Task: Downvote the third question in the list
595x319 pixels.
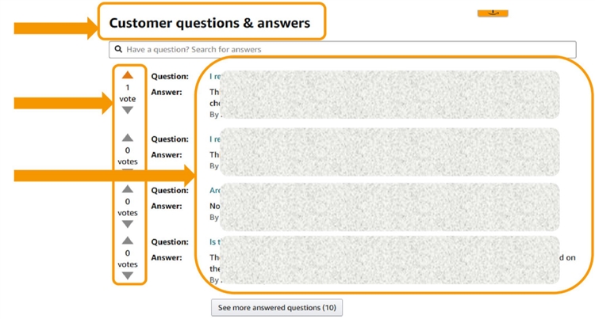Action: (128, 224)
